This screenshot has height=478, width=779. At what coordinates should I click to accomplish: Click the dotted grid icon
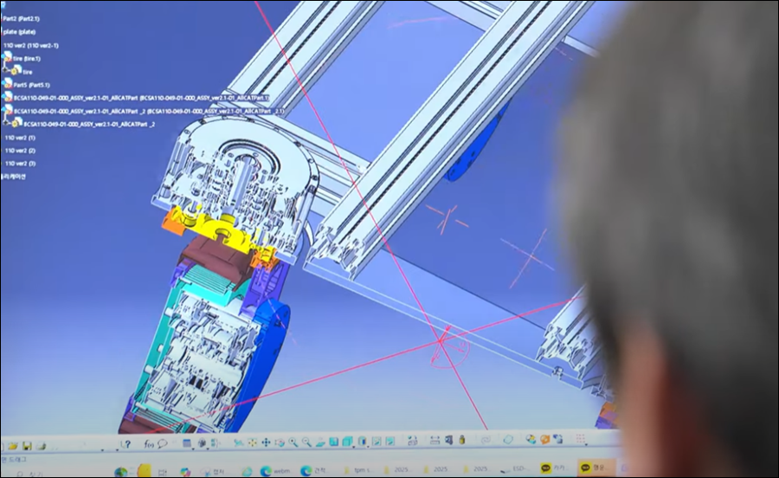tap(580, 438)
